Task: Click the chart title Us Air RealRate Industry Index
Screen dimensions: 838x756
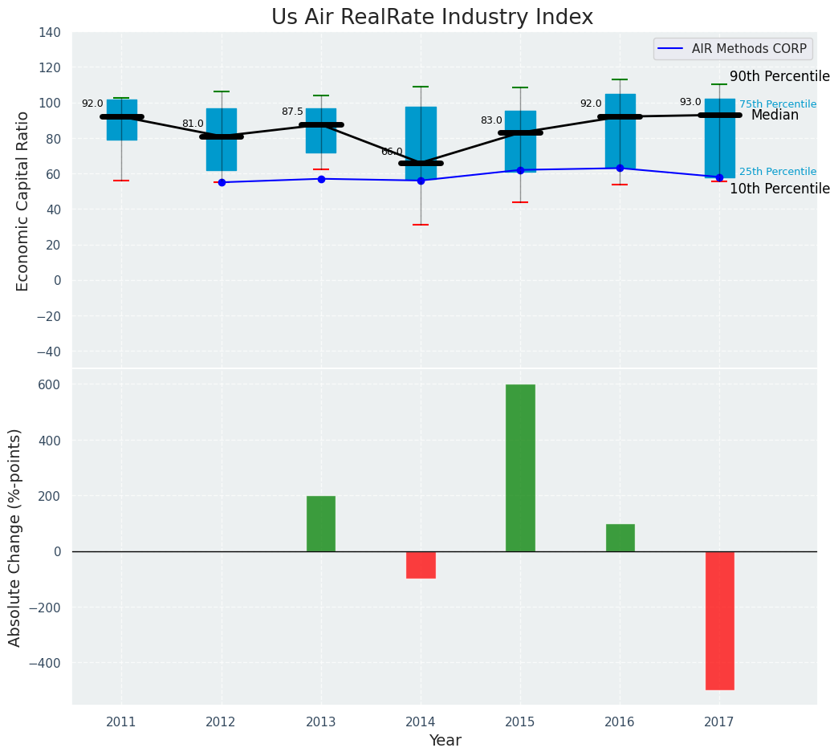Action: click(x=432, y=18)
